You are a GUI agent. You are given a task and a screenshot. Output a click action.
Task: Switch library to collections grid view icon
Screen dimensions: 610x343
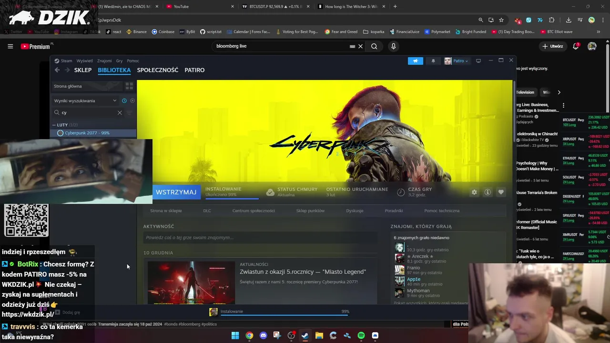[x=129, y=86]
